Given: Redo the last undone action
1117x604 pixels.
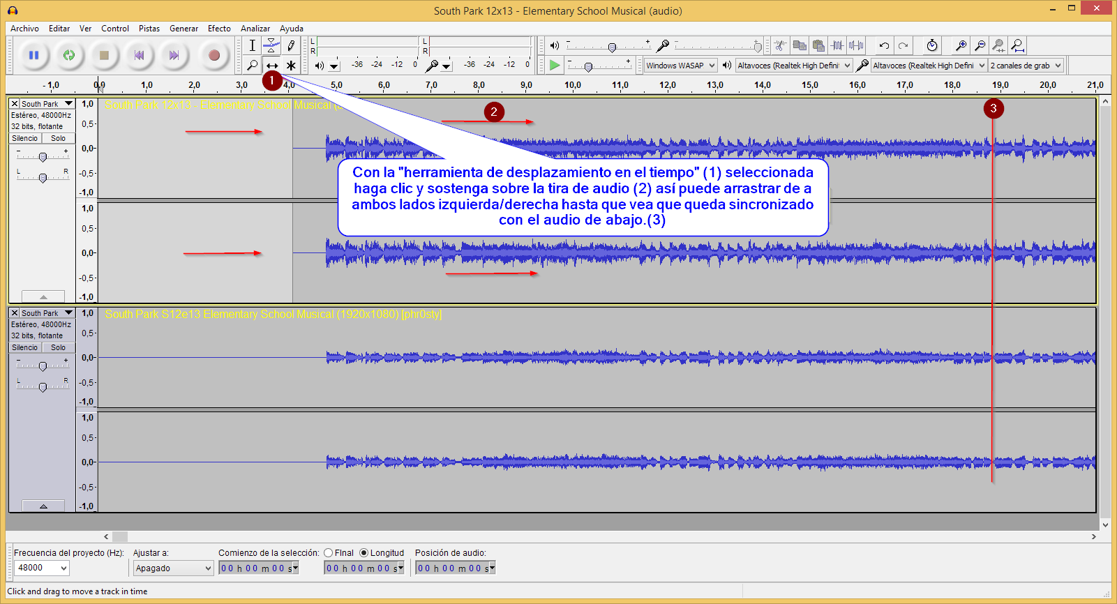Looking at the screenshot, I should tap(904, 45).
